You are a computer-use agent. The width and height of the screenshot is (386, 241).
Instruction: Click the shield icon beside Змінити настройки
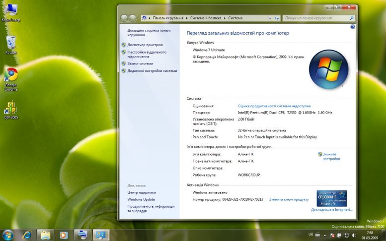[x=320, y=154]
